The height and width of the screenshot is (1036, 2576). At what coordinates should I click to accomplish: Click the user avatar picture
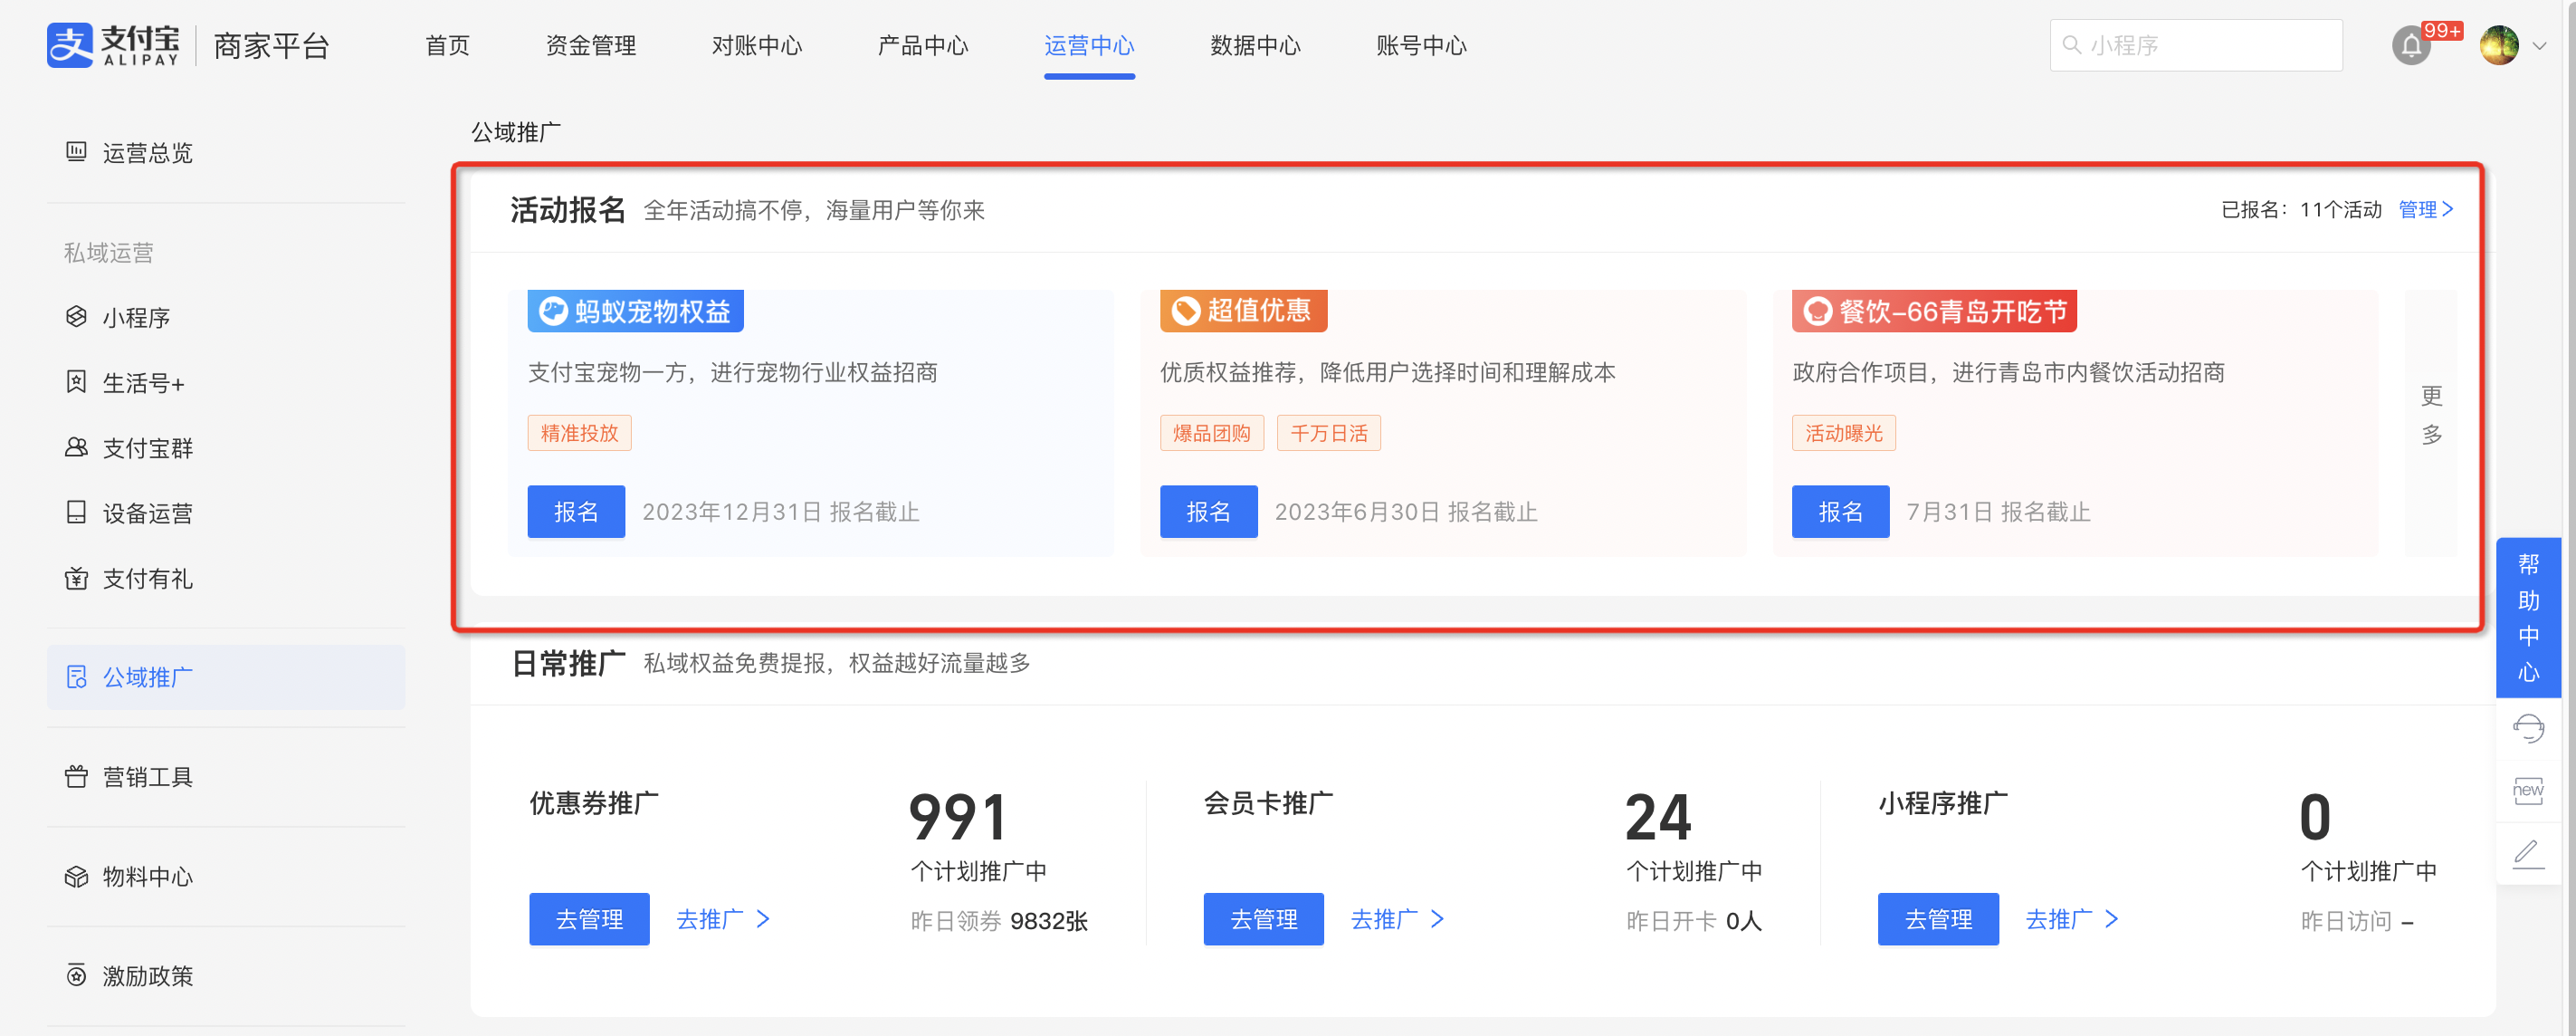(x=2498, y=45)
